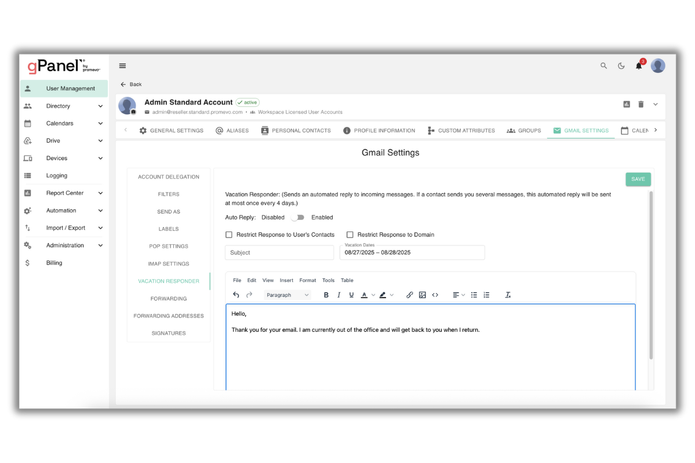
Task: Open the hamburger menu icon
Action: click(x=122, y=66)
